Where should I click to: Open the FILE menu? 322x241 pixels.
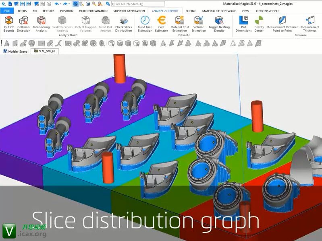pyautogui.click(x=7, y=11)
